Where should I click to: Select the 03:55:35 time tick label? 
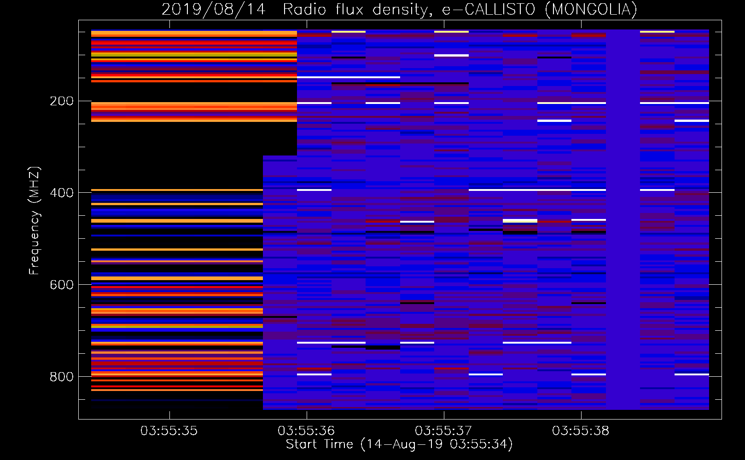point(169,431)
